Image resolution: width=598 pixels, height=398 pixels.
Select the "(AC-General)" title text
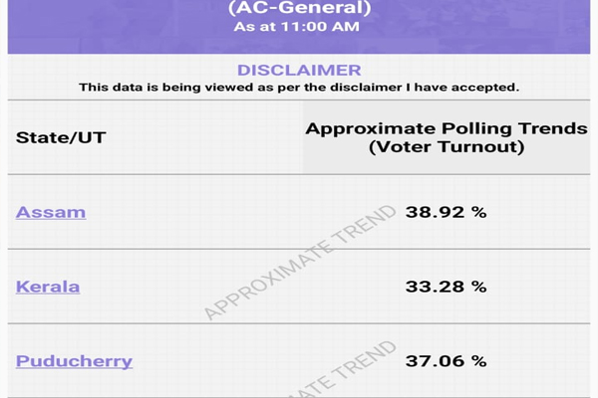click(299, 7)
